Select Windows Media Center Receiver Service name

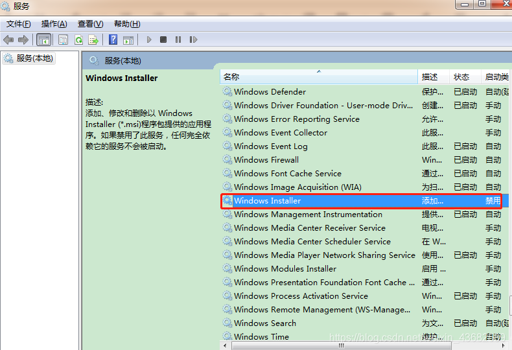tap(310, 228)
